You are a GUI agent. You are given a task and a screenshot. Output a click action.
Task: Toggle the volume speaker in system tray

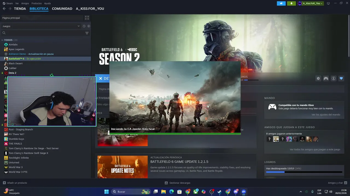[331, 192]
